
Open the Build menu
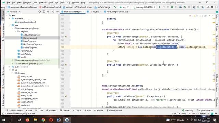51,2
